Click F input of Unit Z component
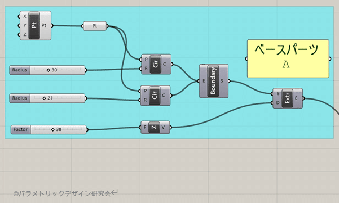 point(145,127)
